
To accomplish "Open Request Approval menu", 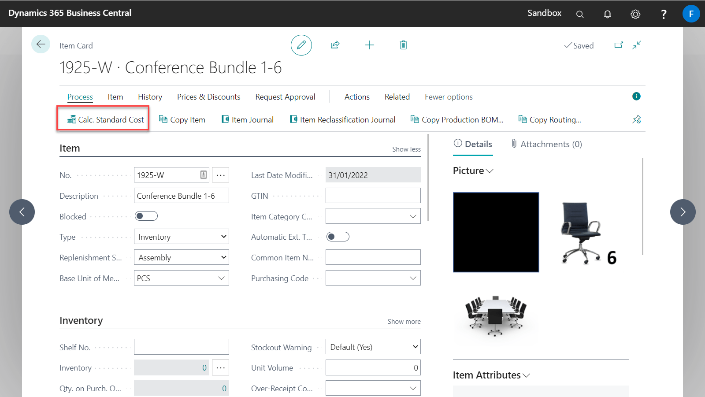I will coord(286,97).
